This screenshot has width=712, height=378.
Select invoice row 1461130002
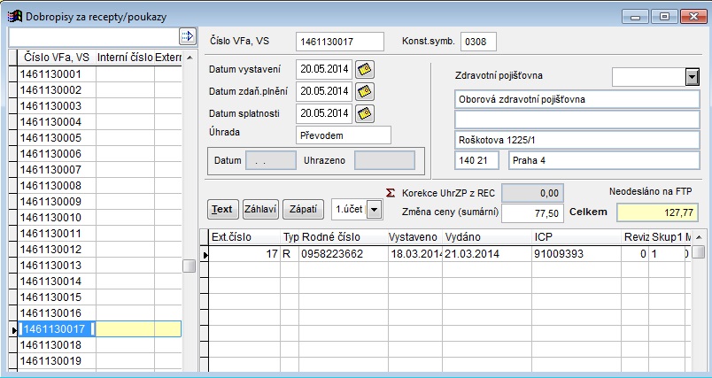[99, 89]
